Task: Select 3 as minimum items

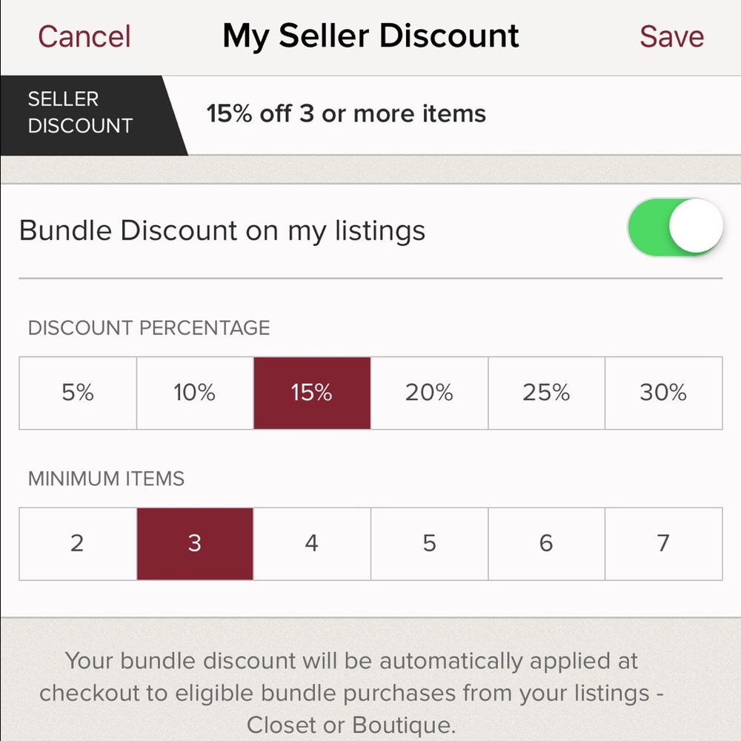Action: [194, 543]
